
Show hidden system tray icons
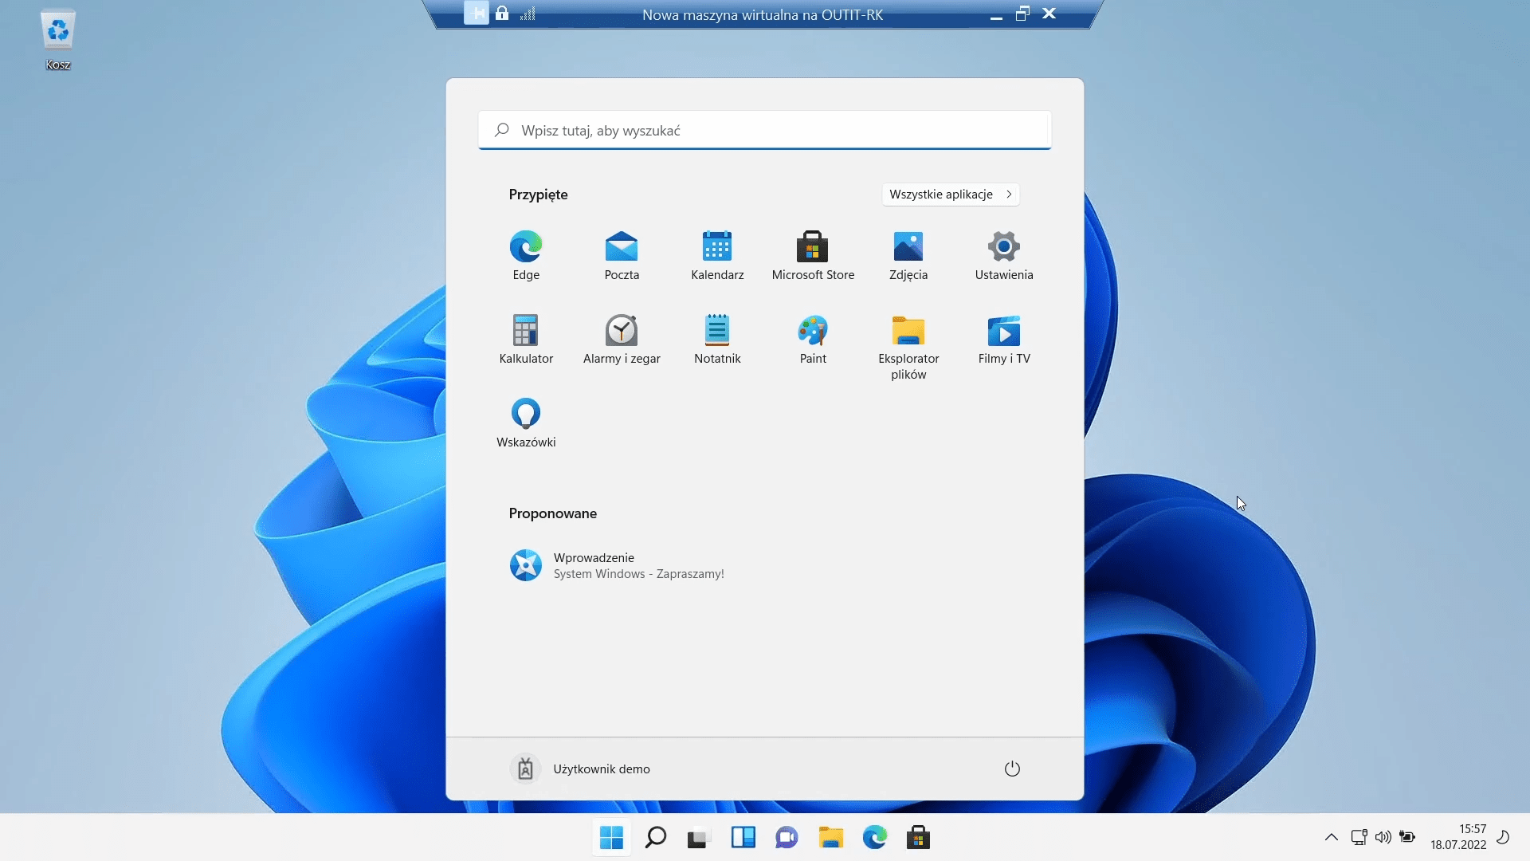[1331, 837]
